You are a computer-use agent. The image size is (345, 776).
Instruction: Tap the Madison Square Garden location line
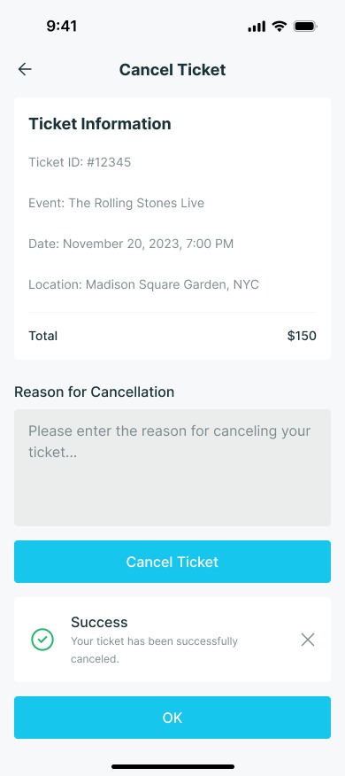coord(144,284)
